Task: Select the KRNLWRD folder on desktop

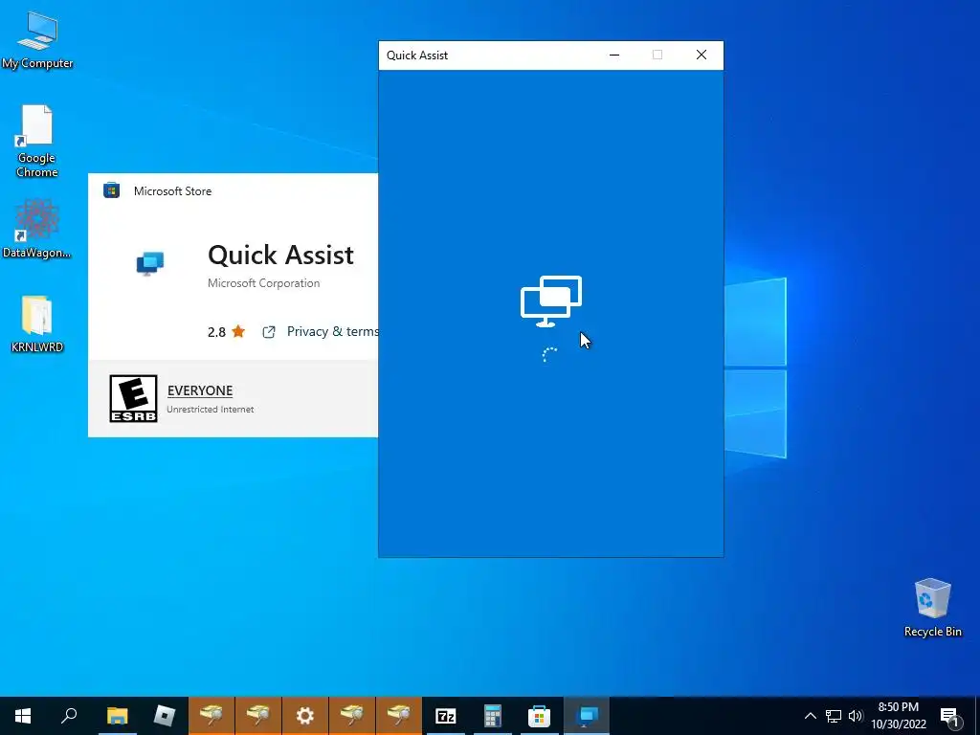Action: tap(37, 323)
